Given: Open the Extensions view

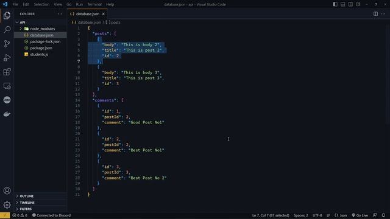Looking at the screenshot, I should click(x=7, y=72).
